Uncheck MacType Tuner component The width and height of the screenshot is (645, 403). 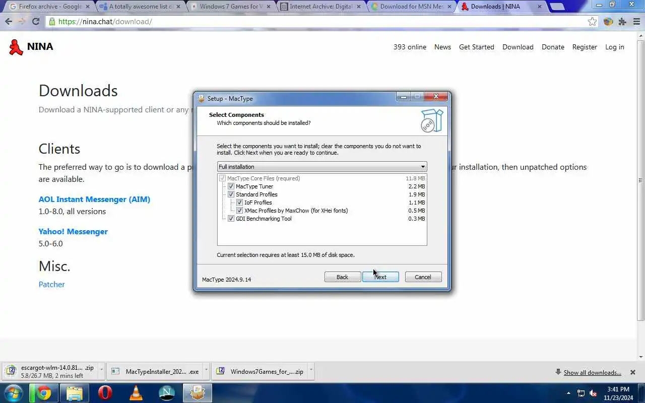[x=231, y=186]
